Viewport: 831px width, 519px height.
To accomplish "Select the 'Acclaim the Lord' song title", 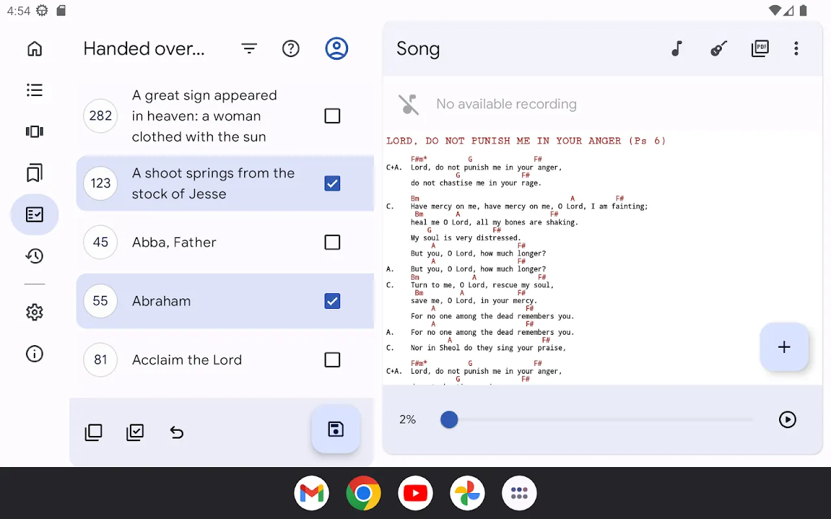I will click(187, 360).
